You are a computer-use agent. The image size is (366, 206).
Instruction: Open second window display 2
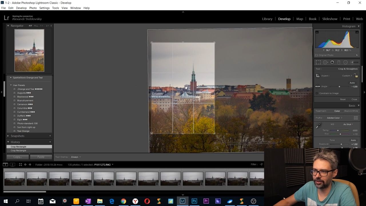(12, 165)
